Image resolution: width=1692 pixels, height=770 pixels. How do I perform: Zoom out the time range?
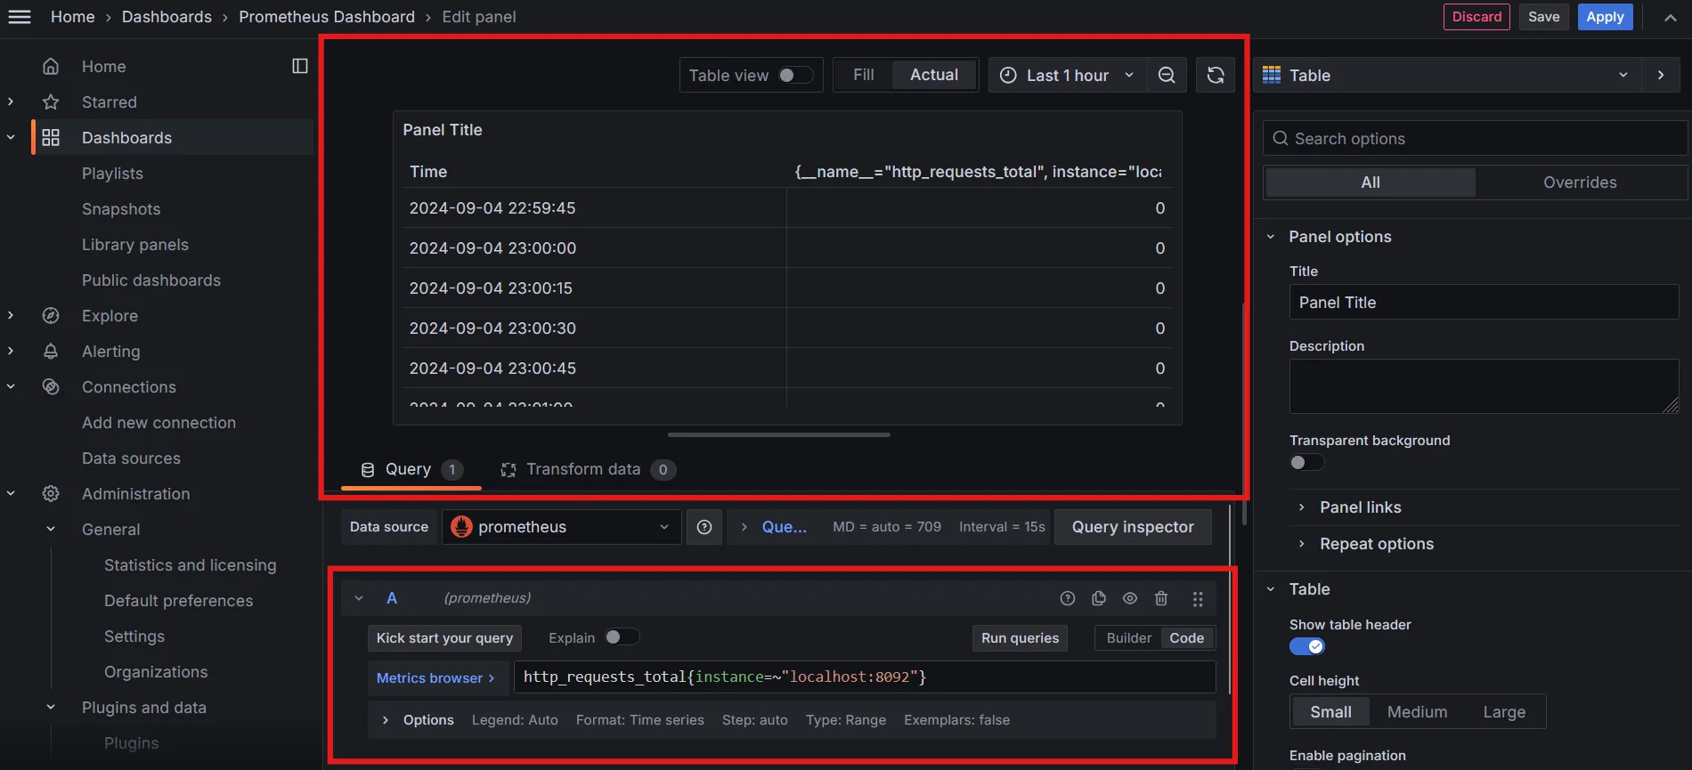(1167, 76)
